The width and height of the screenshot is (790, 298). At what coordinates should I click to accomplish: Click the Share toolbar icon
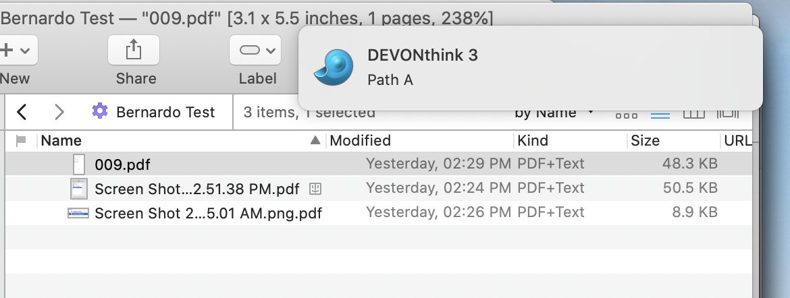point(134,50)
